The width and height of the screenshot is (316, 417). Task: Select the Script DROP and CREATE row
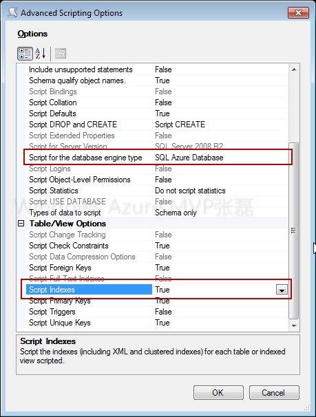pyautogui.click(x=157, y=125)
